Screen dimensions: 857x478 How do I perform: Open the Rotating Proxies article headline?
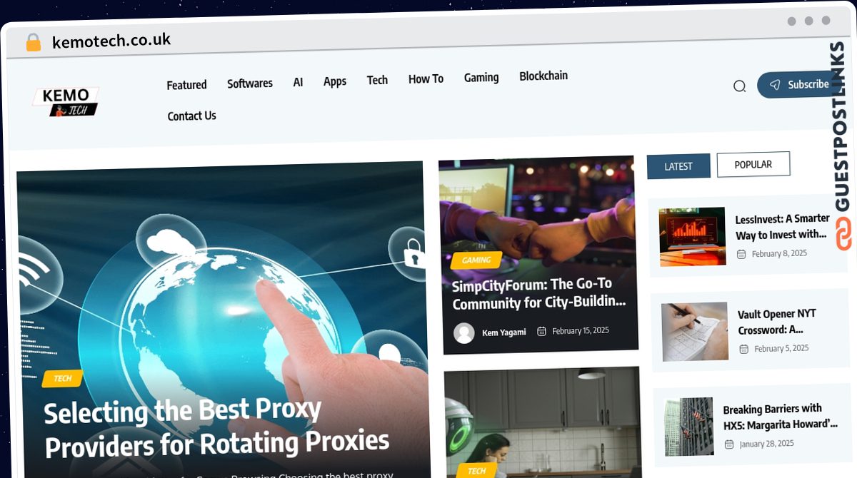coord(217,427)
